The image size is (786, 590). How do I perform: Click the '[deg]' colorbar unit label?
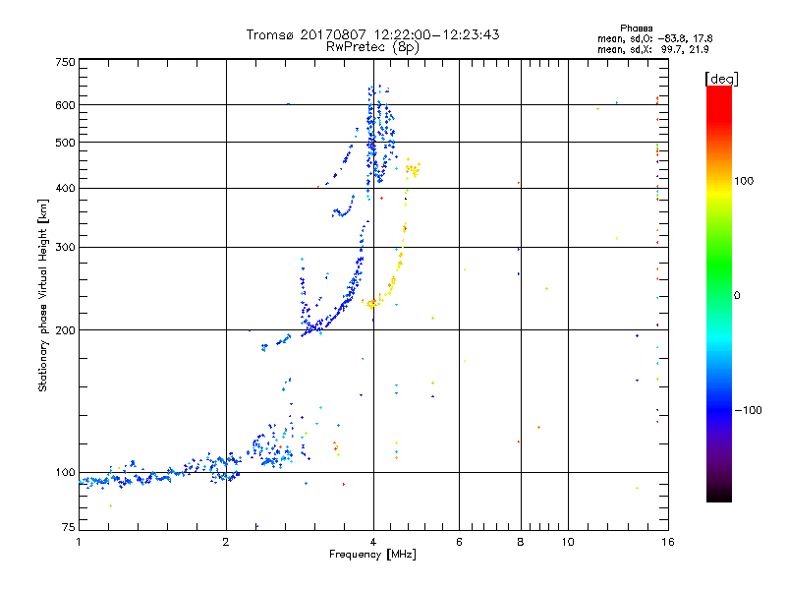[721, 79]
